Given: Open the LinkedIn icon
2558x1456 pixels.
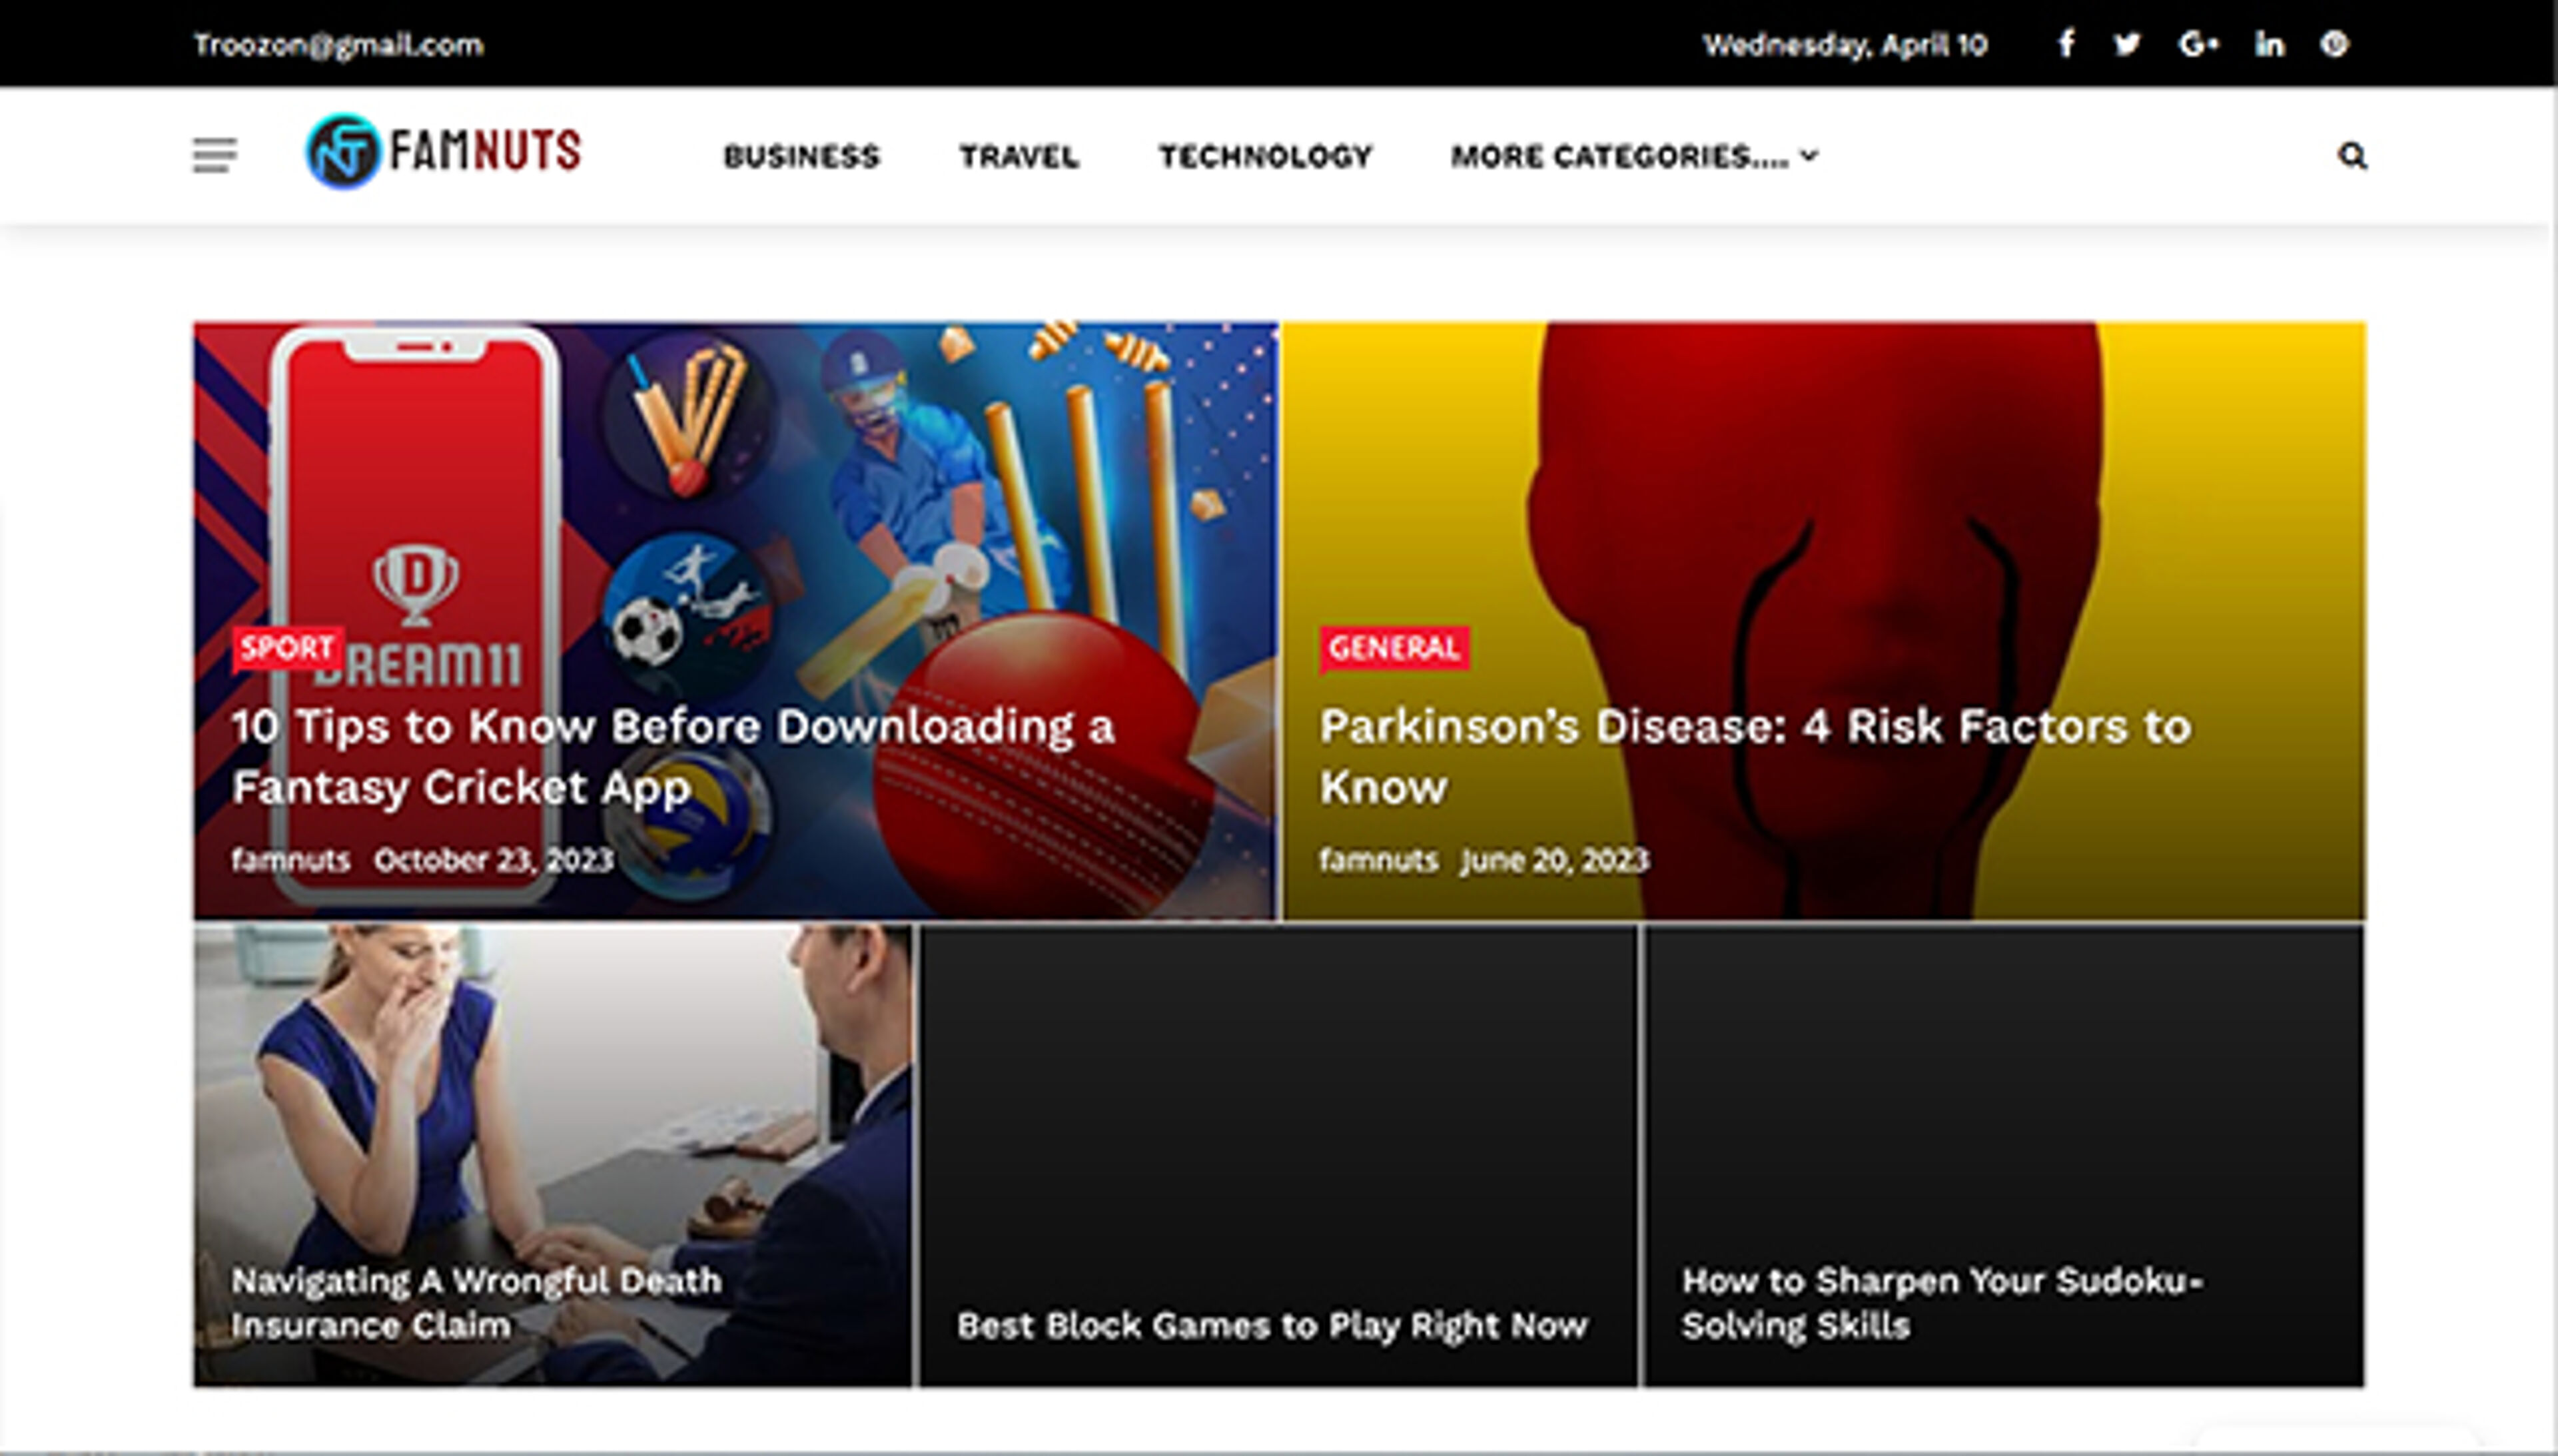Looking at the screenshot, I should point(2269,44).
